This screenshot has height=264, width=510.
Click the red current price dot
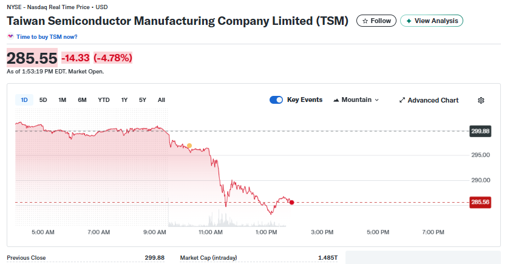pyautogui.click(x=292, y=202)
